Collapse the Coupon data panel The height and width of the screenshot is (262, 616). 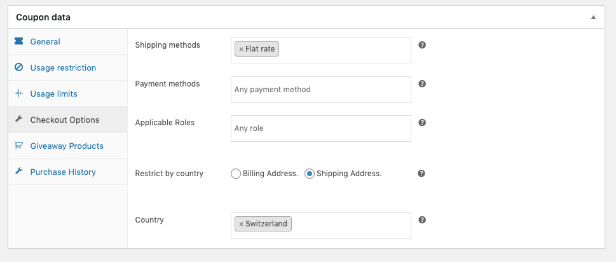coord(593,17)
